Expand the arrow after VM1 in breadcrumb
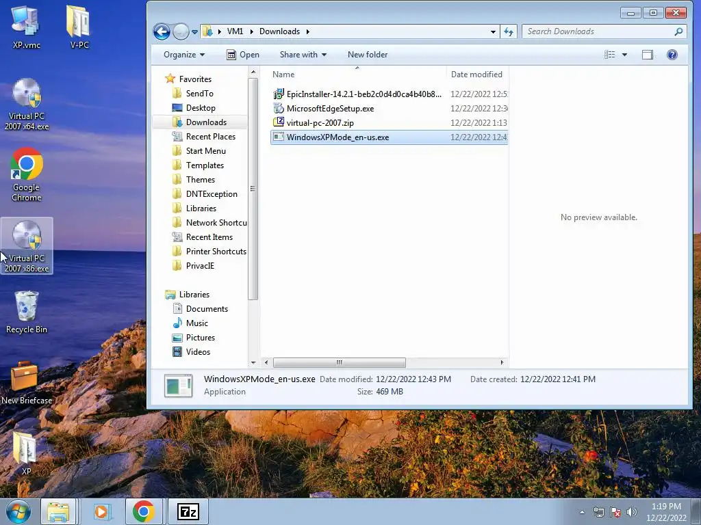This screenshot has height=525, width=701. 252,31
